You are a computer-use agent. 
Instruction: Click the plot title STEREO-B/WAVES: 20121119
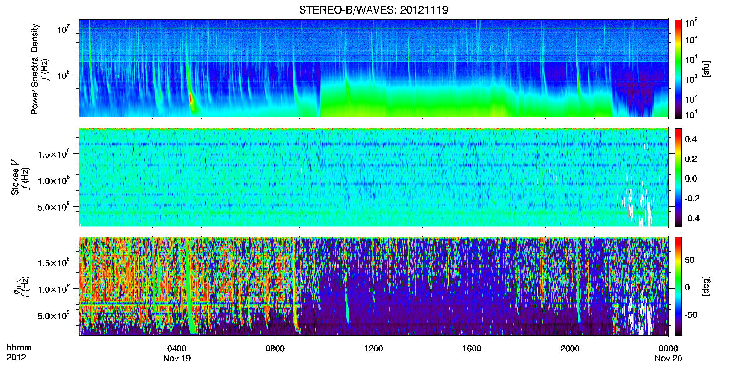373,10
